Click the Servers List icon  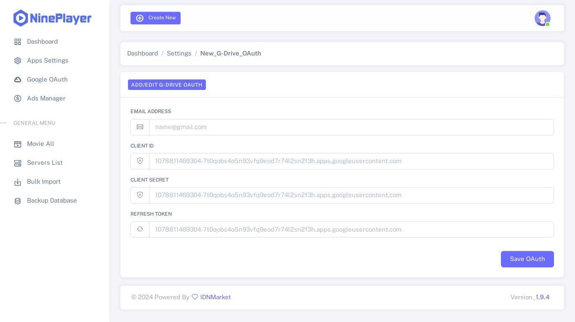(18, 163)
